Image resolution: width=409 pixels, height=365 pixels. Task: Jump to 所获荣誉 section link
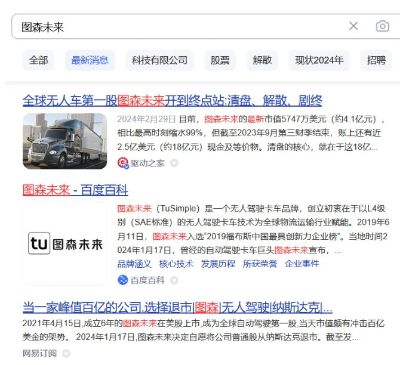click(260, 264)
